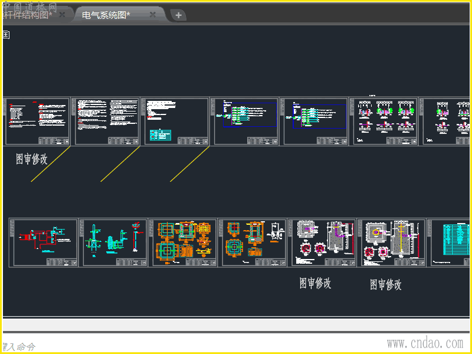Pick the sheet with cyan and green pole details

pos(113,242)
